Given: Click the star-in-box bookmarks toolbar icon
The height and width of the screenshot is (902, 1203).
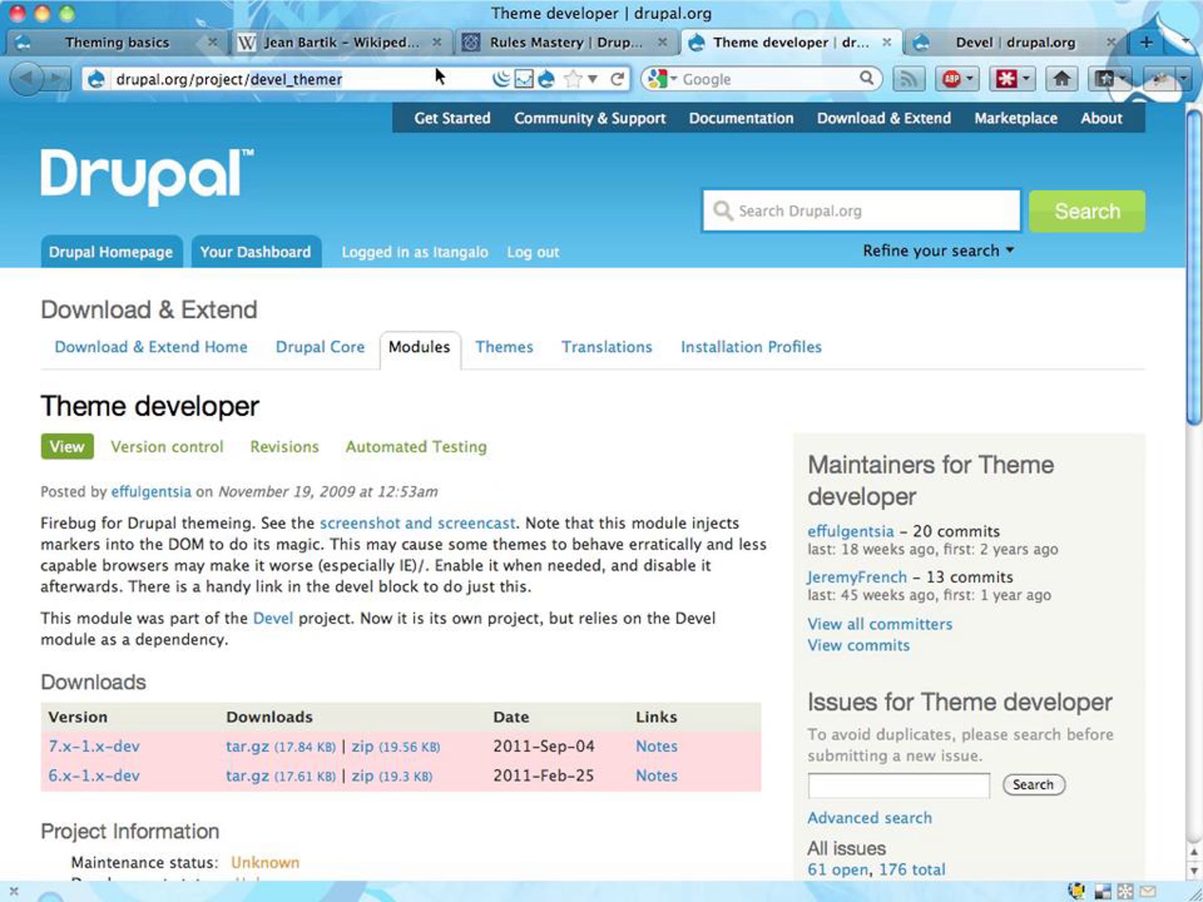Looking at the screenshot, I should (1103, 79).
